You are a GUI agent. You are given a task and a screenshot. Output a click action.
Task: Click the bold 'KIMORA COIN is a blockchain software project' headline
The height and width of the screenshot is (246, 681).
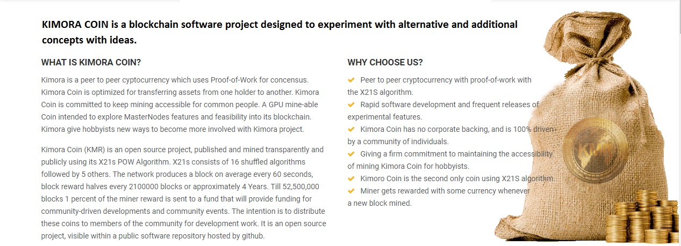pyautogui.click(x=279, y=32)
